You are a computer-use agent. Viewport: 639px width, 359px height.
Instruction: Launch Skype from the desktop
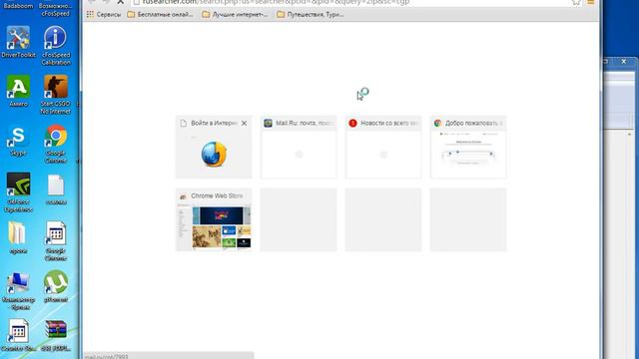[x=18, y=140]
